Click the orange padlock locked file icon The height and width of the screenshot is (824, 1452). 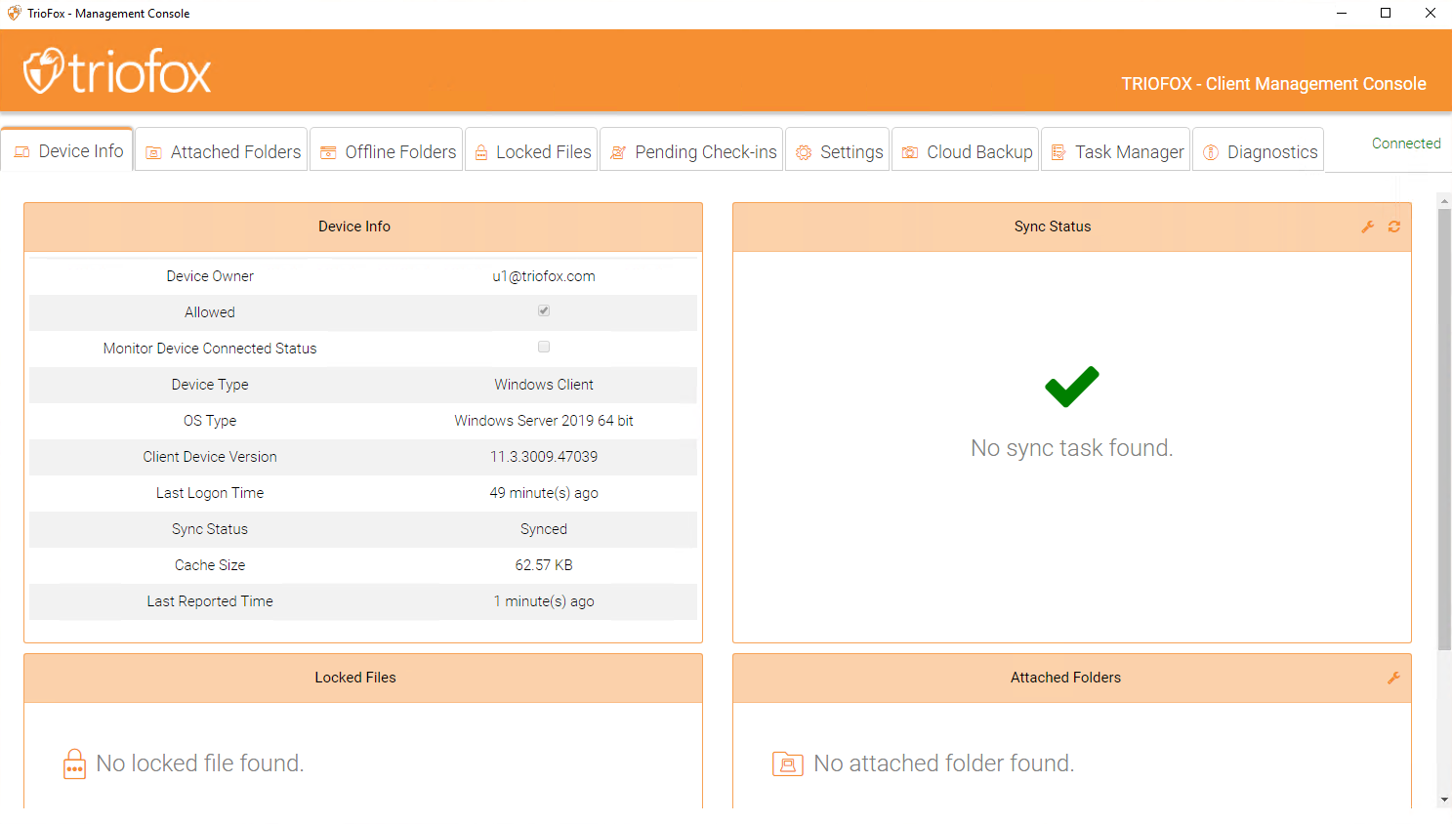pyautogui.click(x=75, y=763)
